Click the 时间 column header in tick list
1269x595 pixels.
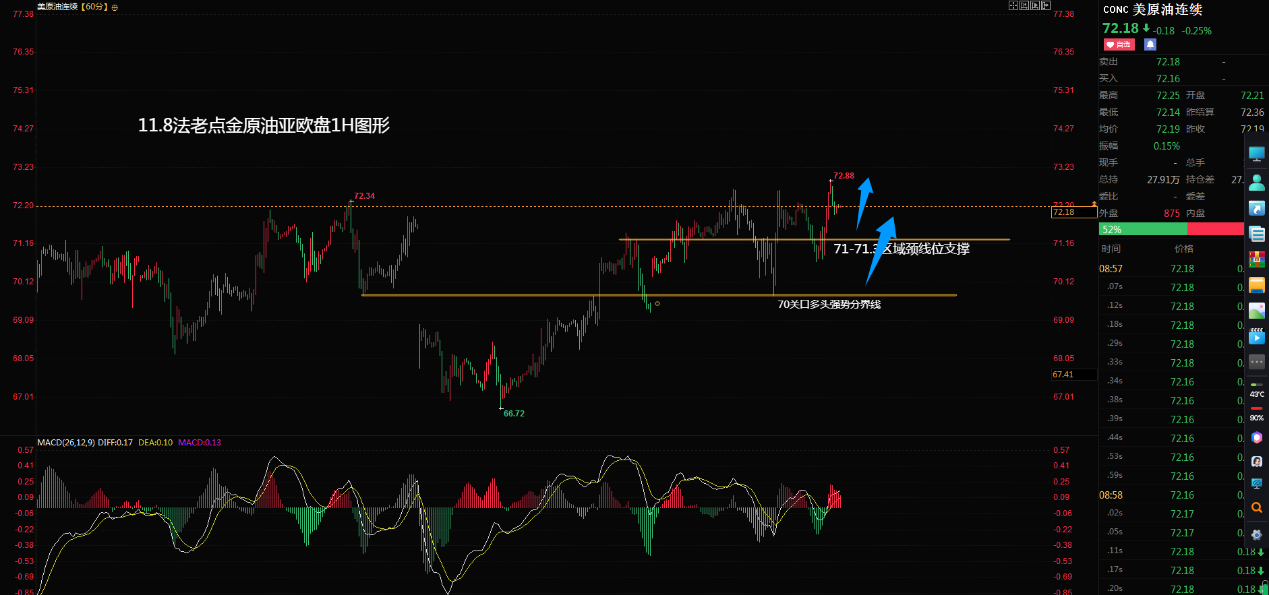1111,249
